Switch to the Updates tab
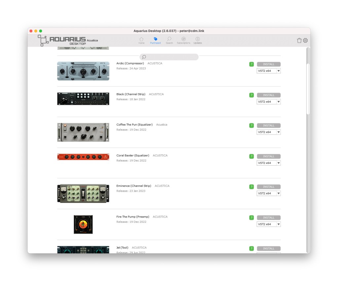The width and height of the screenshot is (338, 281). [198, 41]
